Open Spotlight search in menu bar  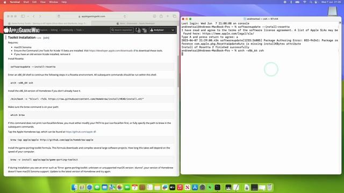(x=311, y=2)
